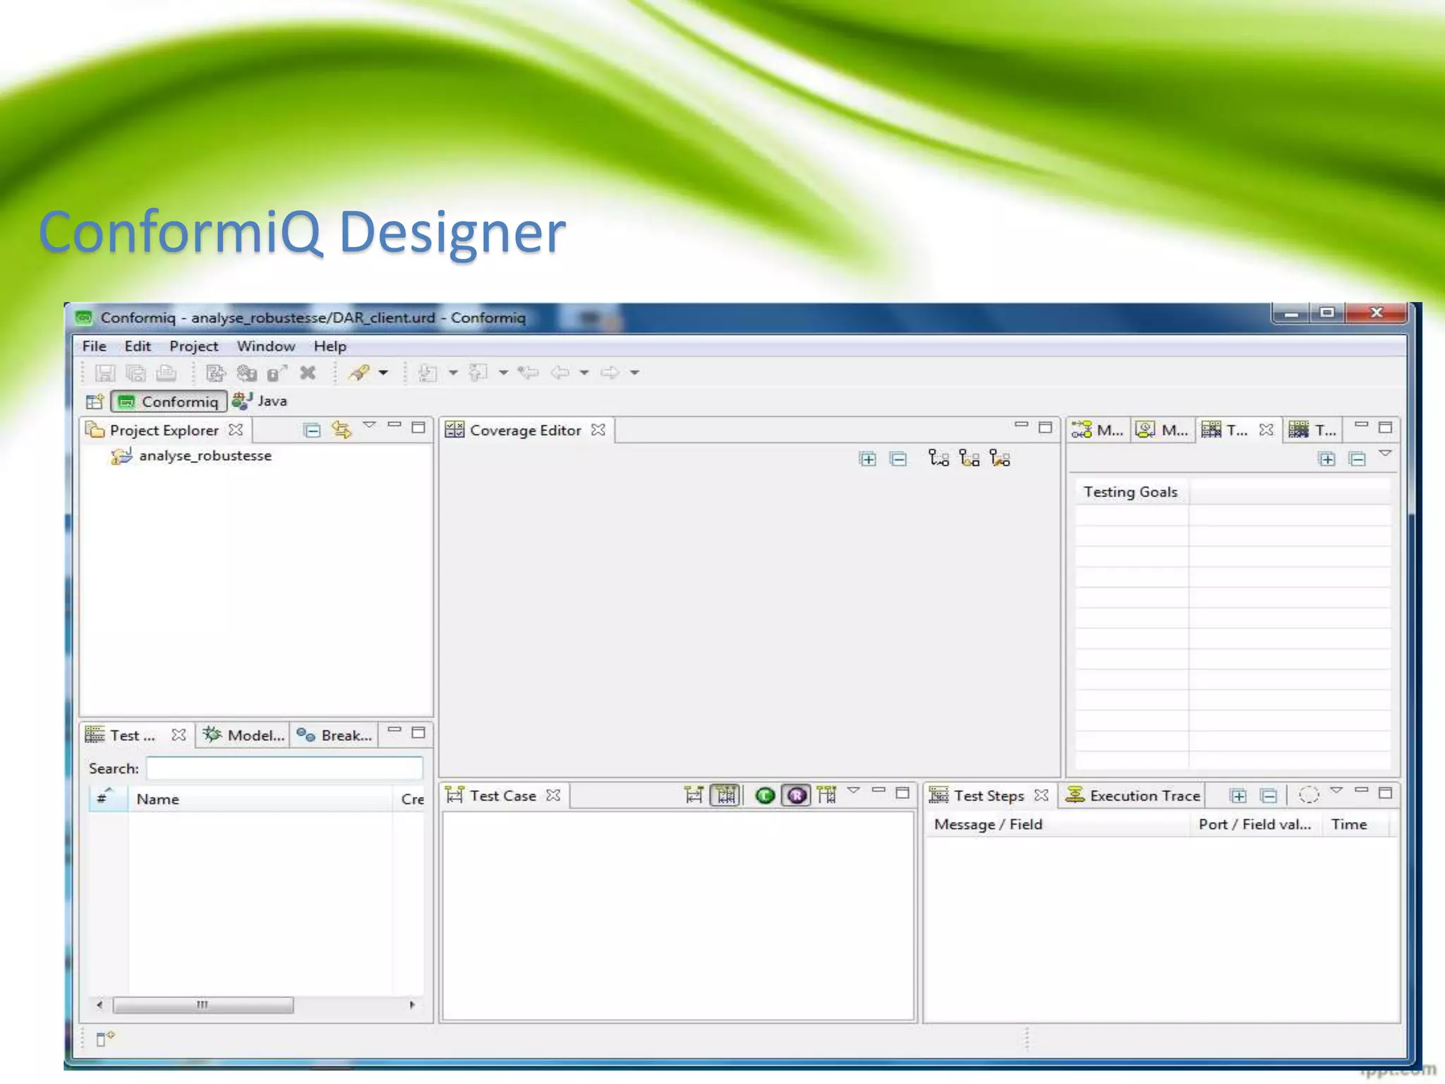
Task: Open the Testing Goals panel view menu
Action: (x=1386, y=454)
